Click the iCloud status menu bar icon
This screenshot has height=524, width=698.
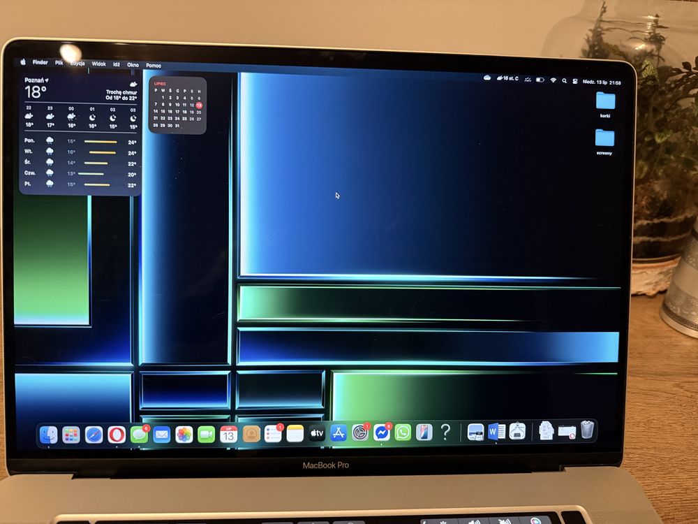tap(487, 78)
